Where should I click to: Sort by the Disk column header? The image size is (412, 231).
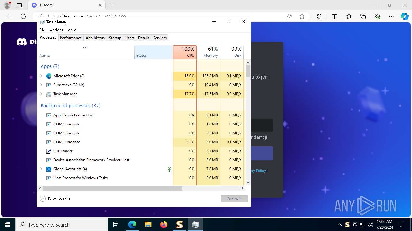(x=232, y=52)
